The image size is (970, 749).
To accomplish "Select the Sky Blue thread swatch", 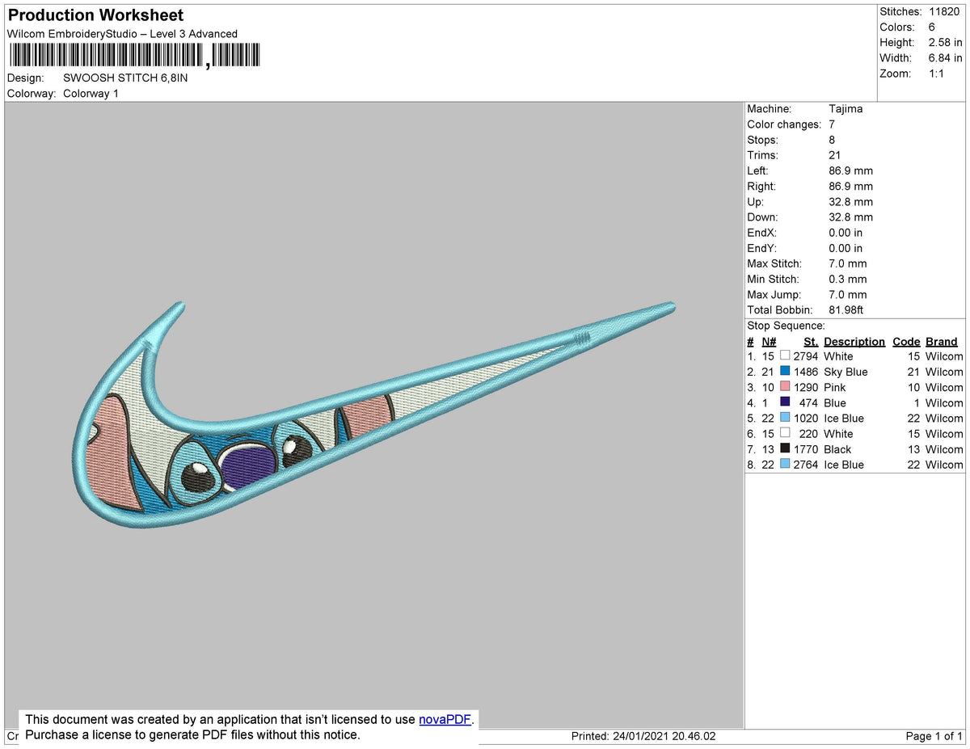I will [784, 372].
